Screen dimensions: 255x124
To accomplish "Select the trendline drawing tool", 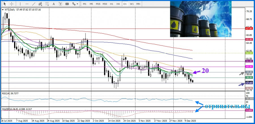I will point(34,4).
